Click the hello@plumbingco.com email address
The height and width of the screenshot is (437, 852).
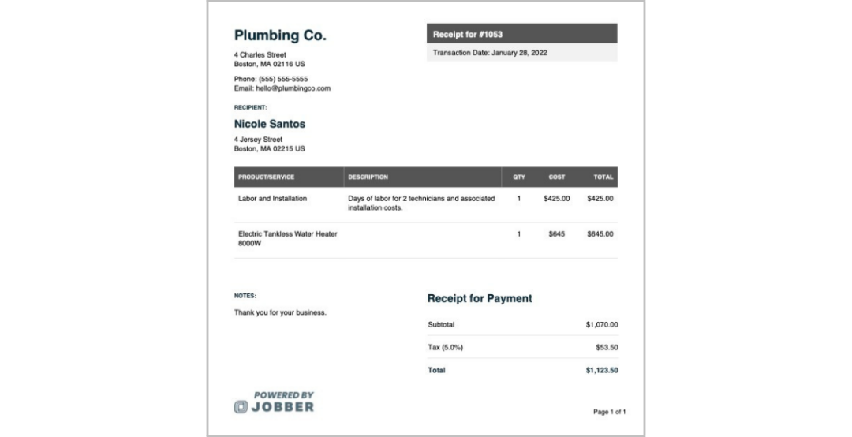click(293, 88)
